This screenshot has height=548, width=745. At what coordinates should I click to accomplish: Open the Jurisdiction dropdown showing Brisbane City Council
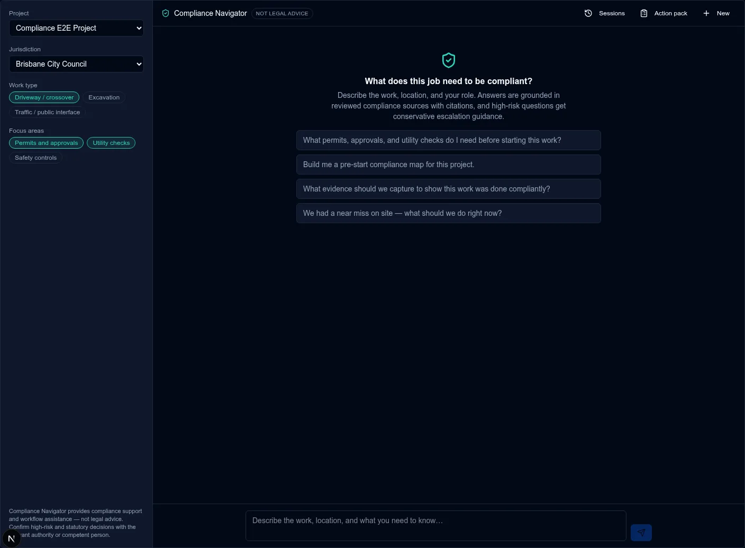click(x=76, y=64)
